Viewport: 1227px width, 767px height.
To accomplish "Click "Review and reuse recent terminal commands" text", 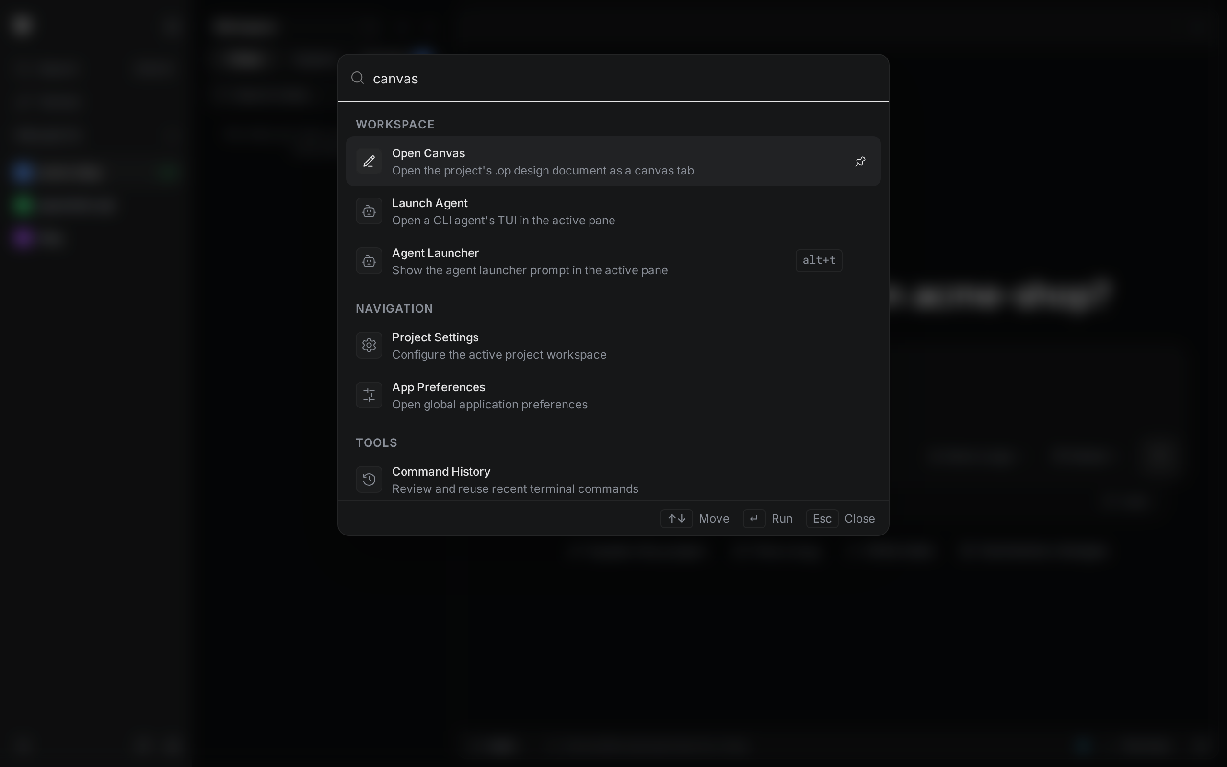I will pos(515,488).
